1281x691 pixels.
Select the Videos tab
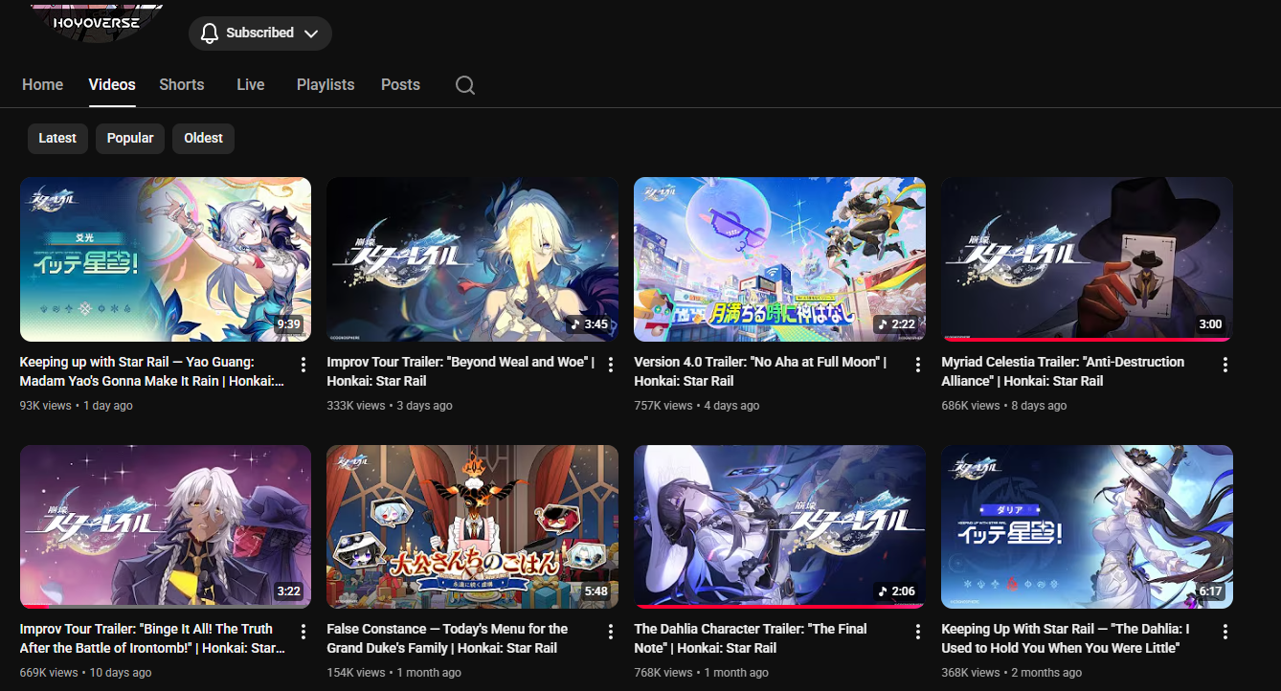click(112, 85)
